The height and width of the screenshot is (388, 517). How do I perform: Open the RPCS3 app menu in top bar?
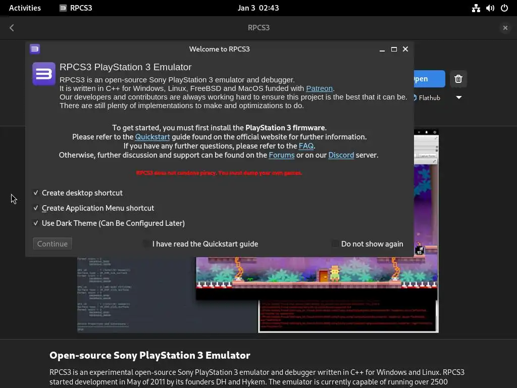76,8
